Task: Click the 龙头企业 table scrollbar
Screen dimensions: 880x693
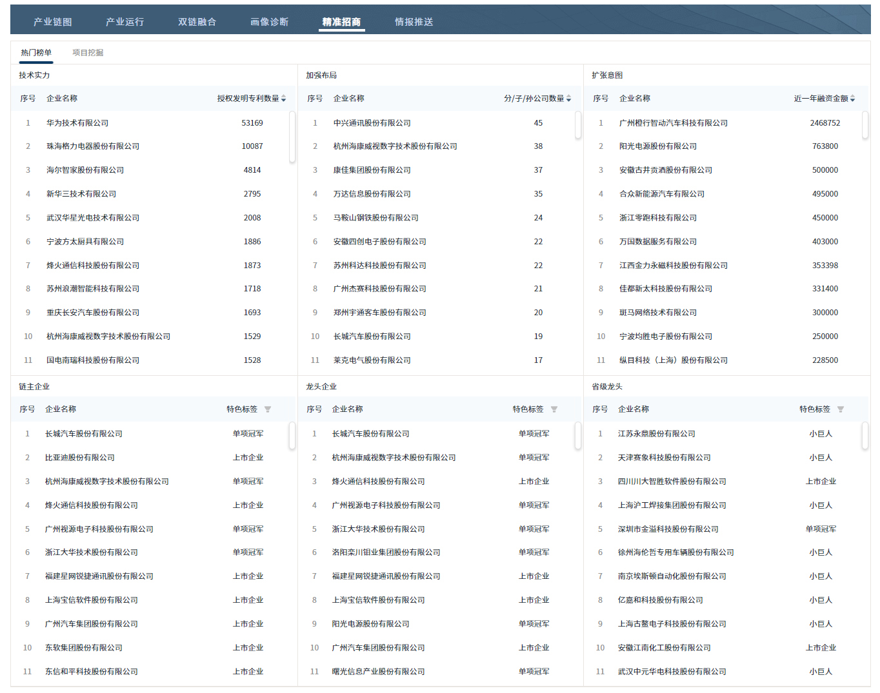Action: pyautogui.click(x=578, y=436)
